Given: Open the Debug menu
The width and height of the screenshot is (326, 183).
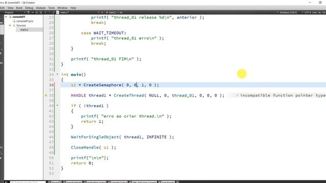Looking at the screenshot, I should pos(29,8).
